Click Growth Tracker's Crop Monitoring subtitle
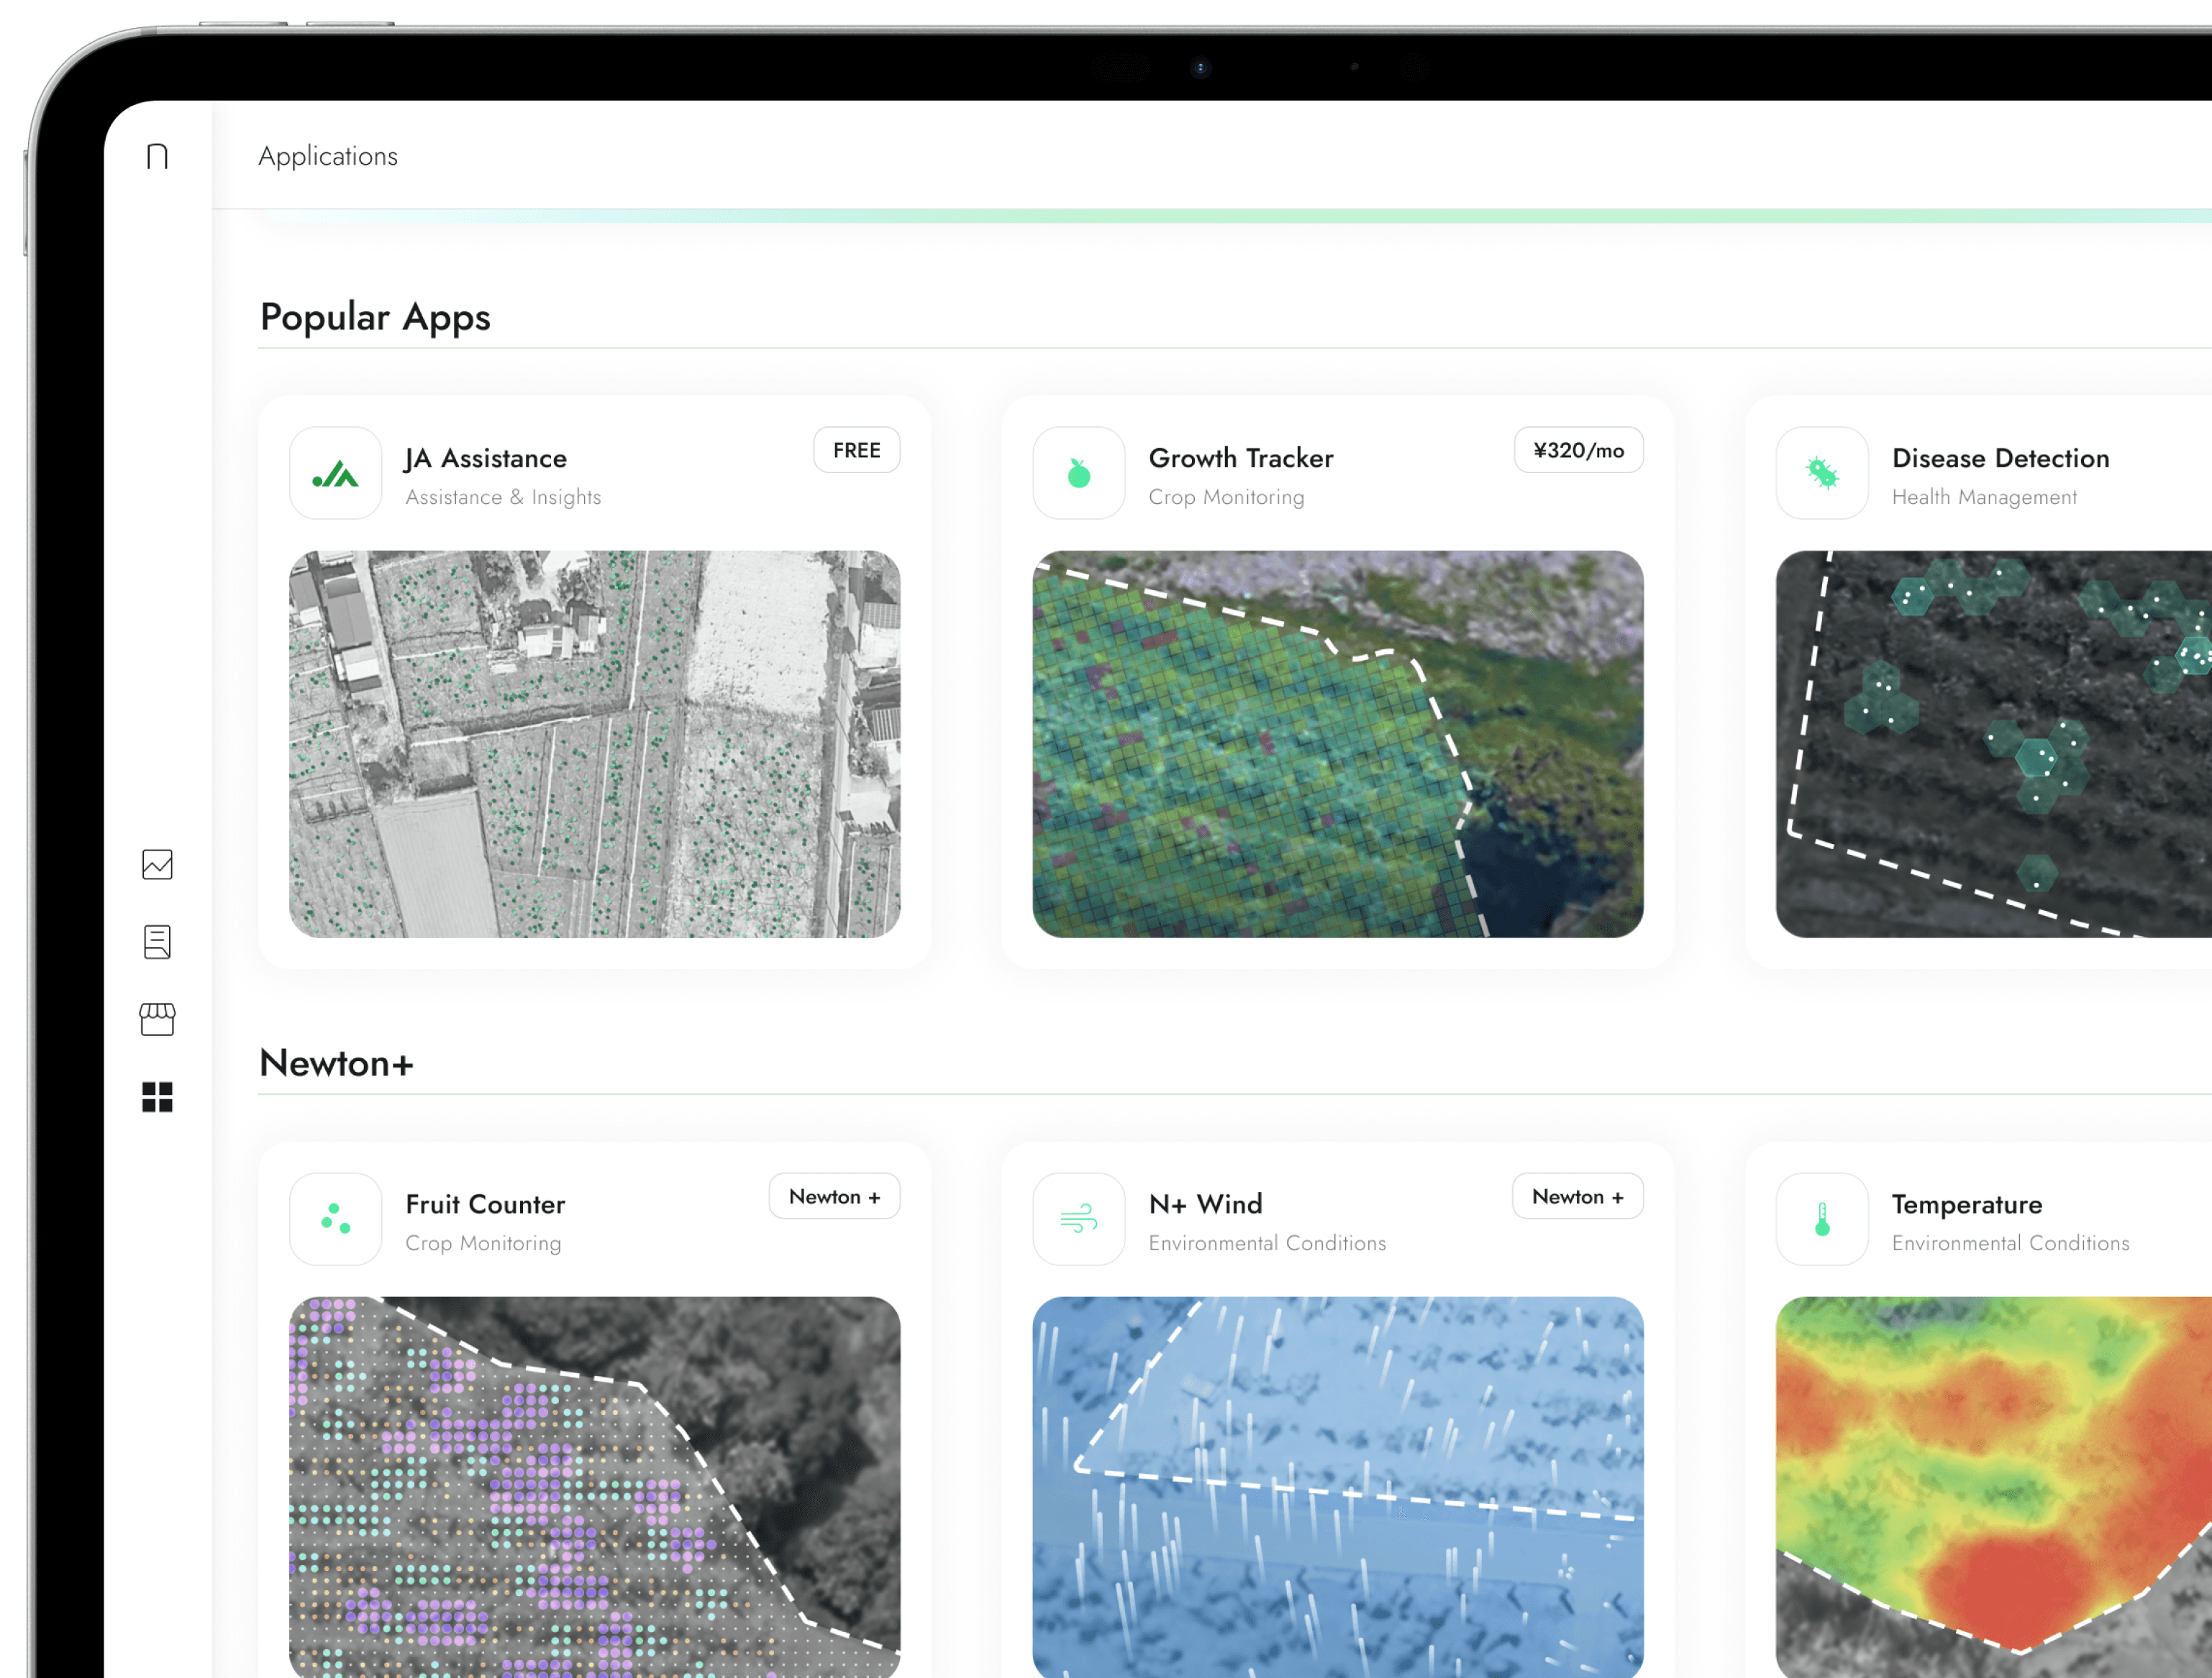This screenshot has width=2212, height=1678. click(1227, 497)
